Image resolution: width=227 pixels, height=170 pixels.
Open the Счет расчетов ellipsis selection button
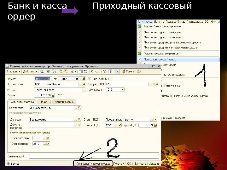click(x=45, y=138)
